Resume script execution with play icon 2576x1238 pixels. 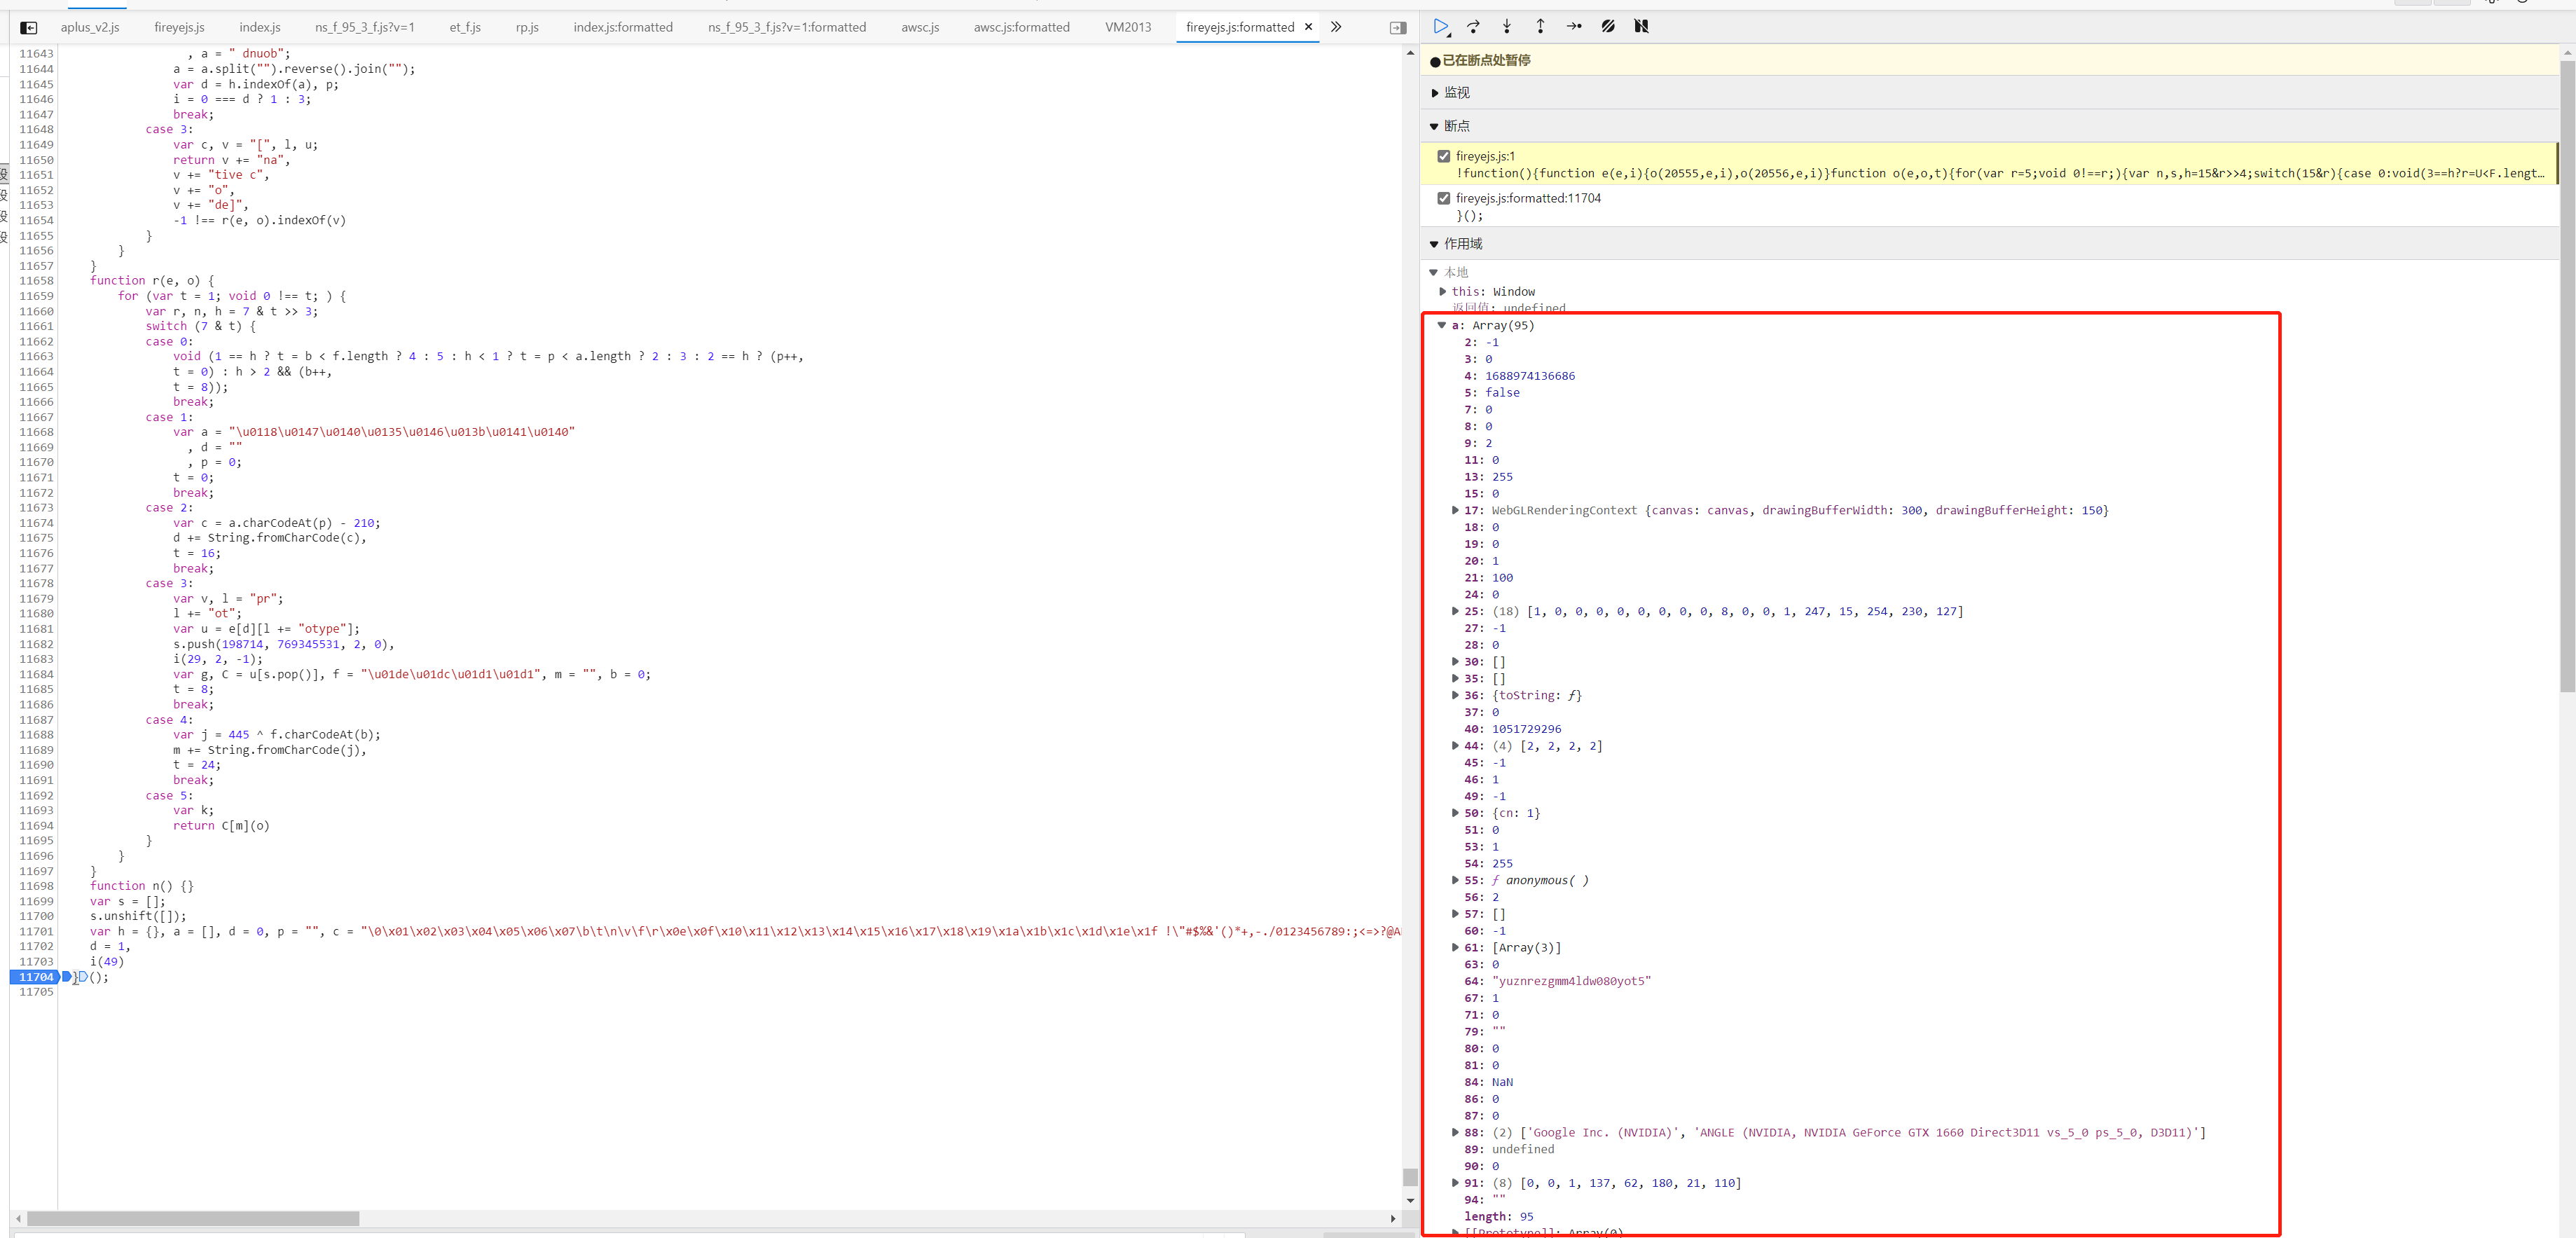point(1440,27)
